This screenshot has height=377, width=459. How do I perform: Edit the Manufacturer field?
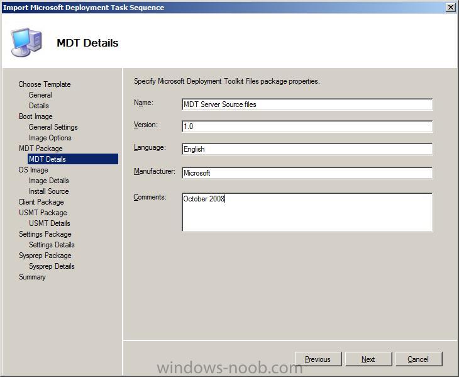point(307,173)
